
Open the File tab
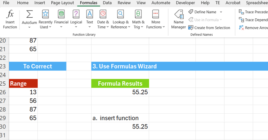[6, 3]
